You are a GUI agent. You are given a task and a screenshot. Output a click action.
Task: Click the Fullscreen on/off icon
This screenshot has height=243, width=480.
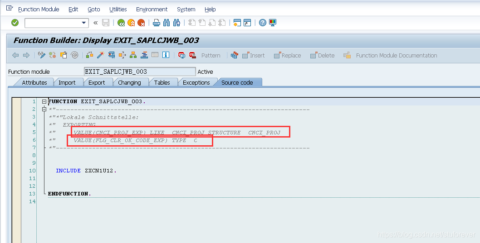point(155,55)
